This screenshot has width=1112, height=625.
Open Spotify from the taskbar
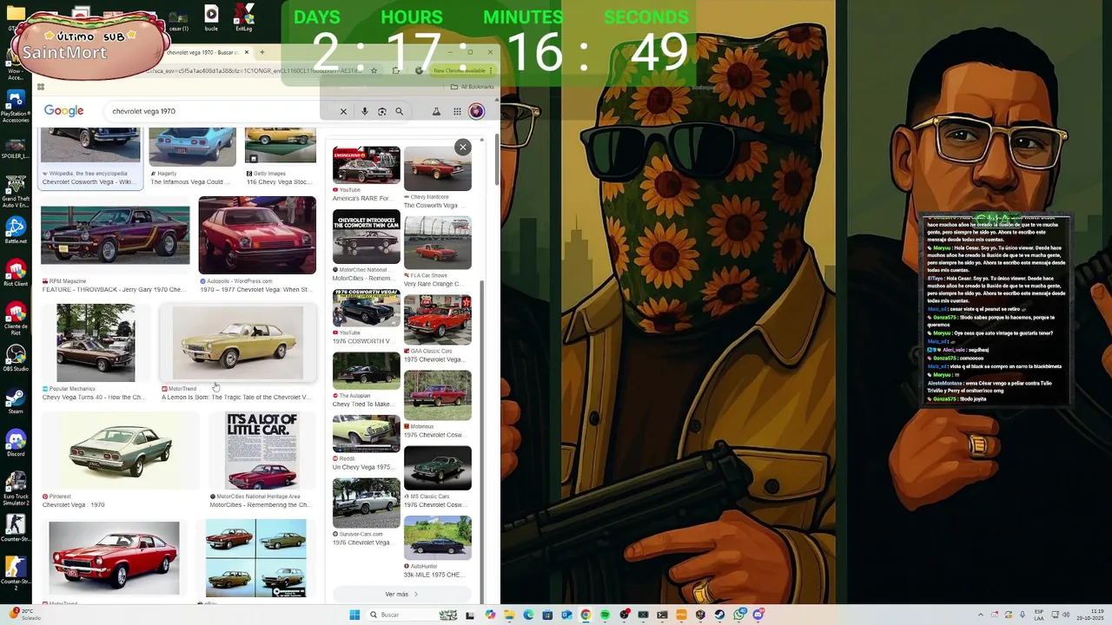(x=605, y=615)
